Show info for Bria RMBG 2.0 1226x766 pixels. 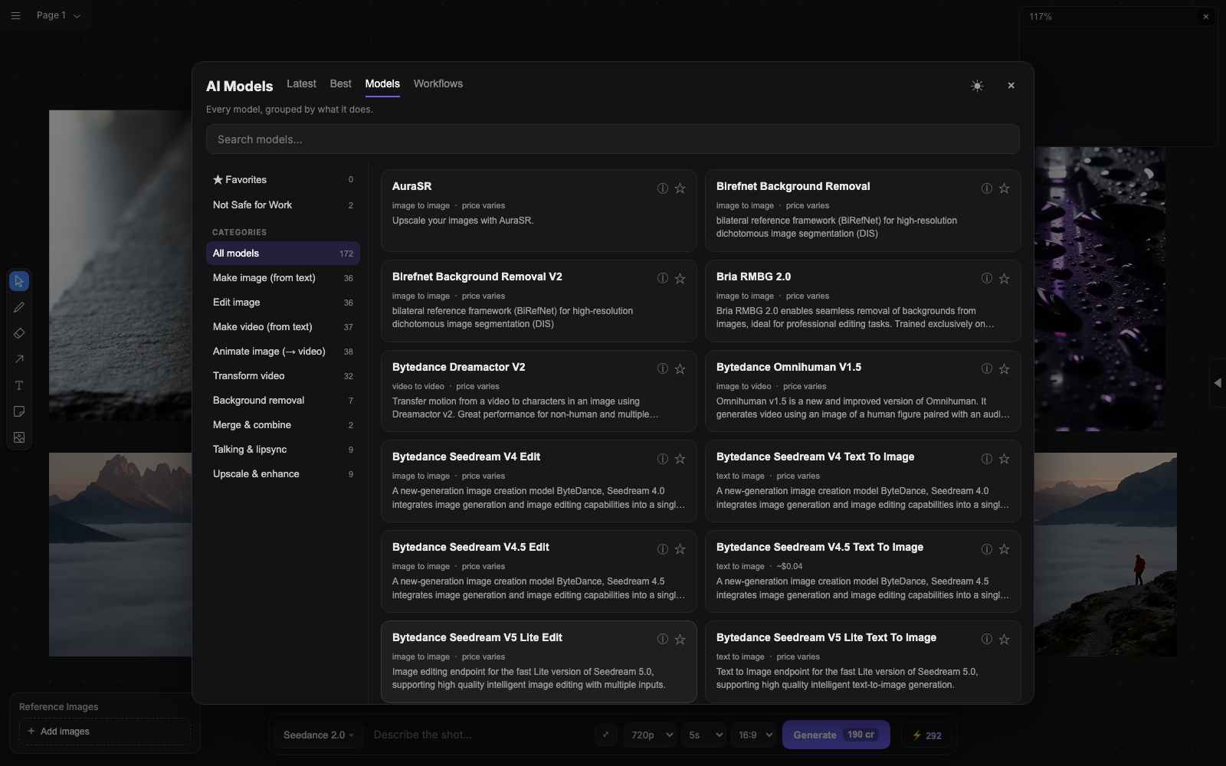[x=986, y=279]
